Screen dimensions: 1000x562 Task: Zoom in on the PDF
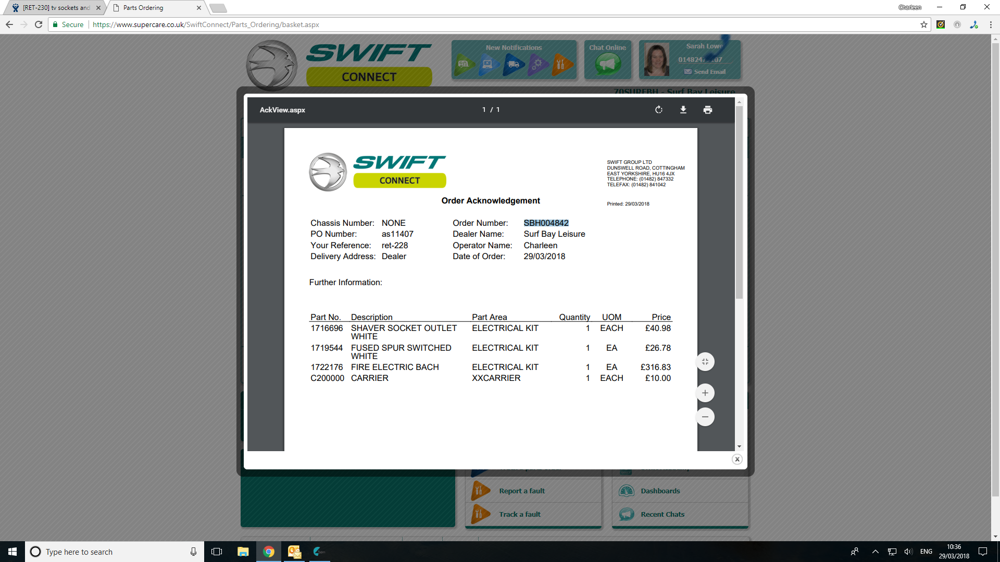pos(705,393)
